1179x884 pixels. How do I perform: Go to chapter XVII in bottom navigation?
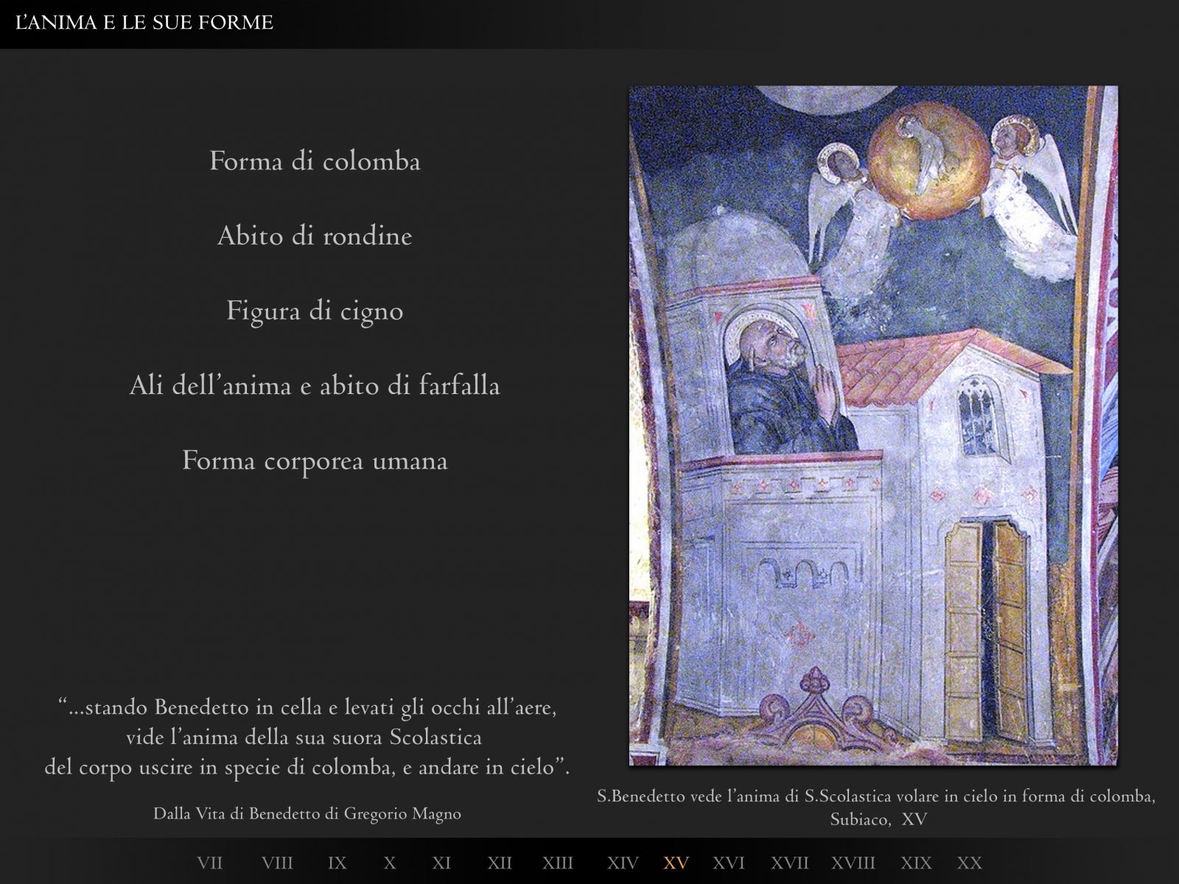click(x=790, y=863)
